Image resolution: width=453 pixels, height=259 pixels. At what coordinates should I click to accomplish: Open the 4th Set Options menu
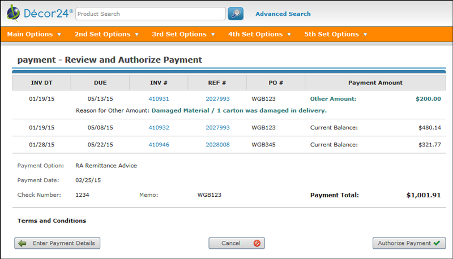coord(259,34)
